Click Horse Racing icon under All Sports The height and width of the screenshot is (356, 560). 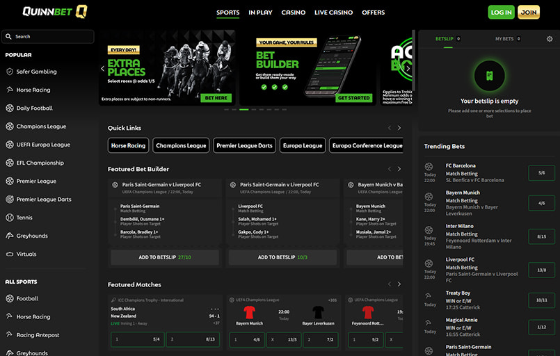[x=9, y=316]
